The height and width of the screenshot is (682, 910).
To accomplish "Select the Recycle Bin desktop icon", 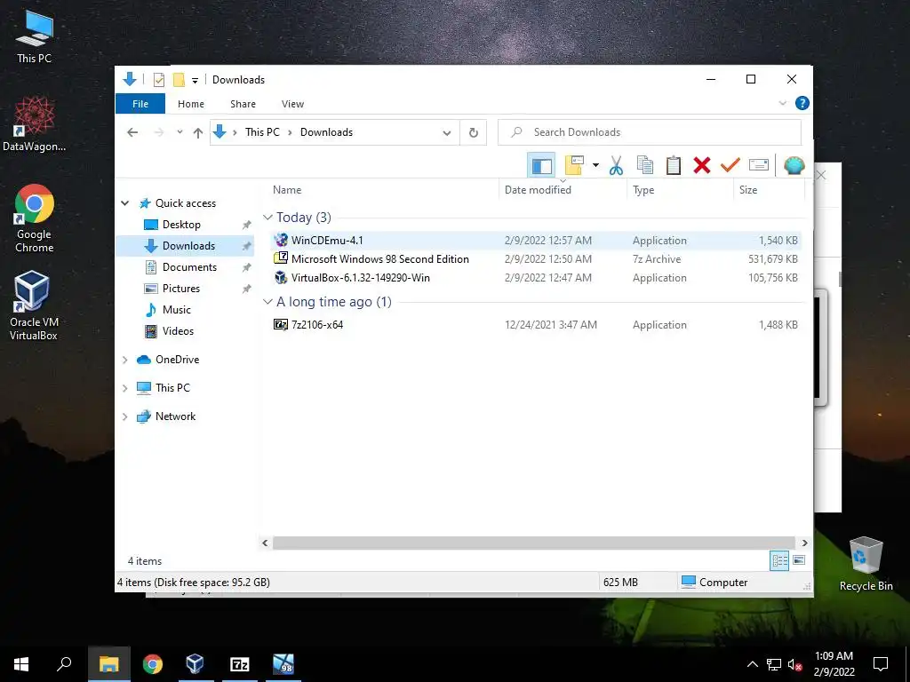I will [x=866, y=564].
